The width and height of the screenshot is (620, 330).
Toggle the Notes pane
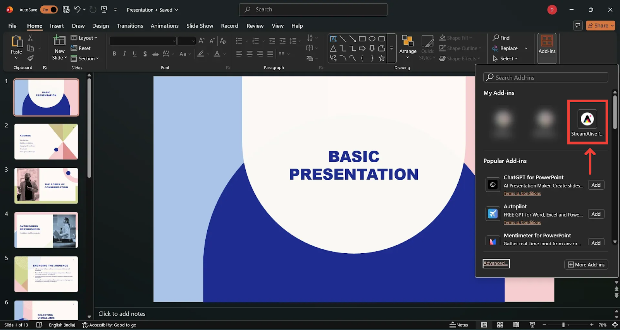pos(459,325)
